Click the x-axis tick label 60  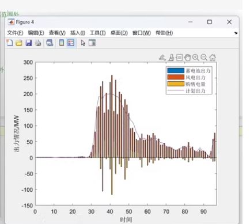147,211
